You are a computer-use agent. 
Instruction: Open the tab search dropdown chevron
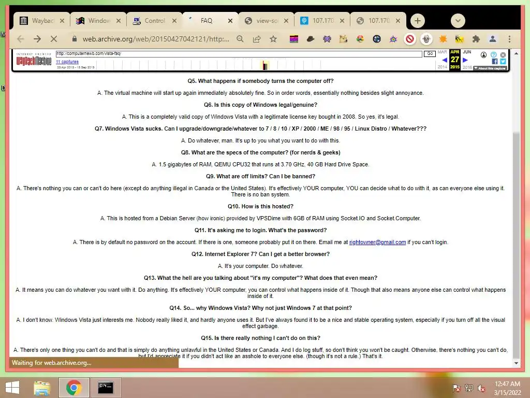pyautogui.click(x=458, y=21)
